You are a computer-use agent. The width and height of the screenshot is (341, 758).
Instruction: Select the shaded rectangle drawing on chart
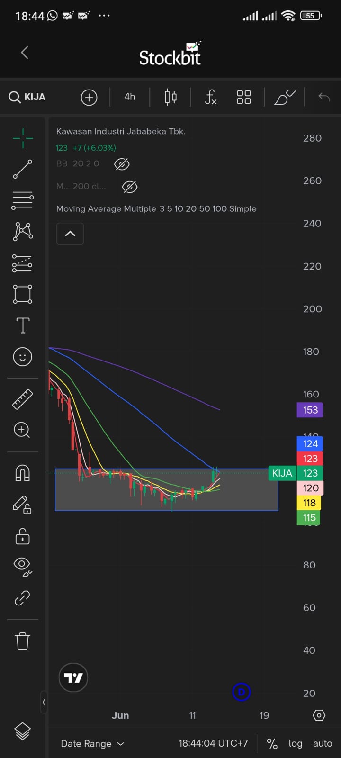pyautogui.click(x=167, y=490)
